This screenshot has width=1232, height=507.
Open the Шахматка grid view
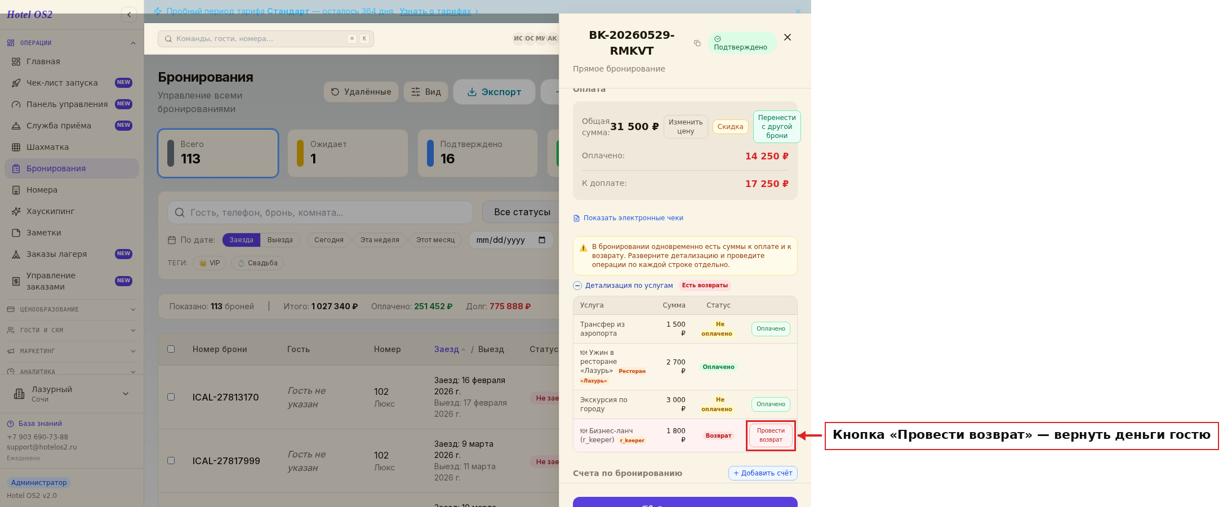pyautogui.click(x=72, y=147)
